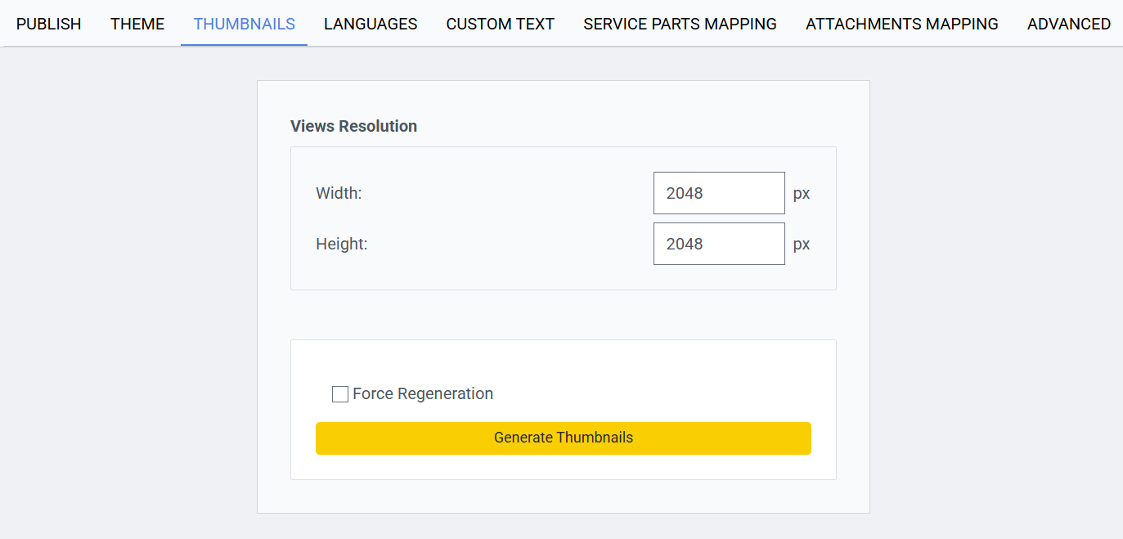The image size is (1123, 539).
Task: Focus the Height input field
Action: pos(719,244)
